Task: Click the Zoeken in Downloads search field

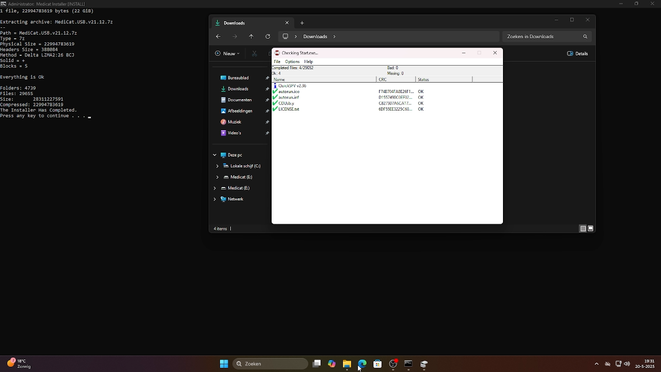Action: 546,37
